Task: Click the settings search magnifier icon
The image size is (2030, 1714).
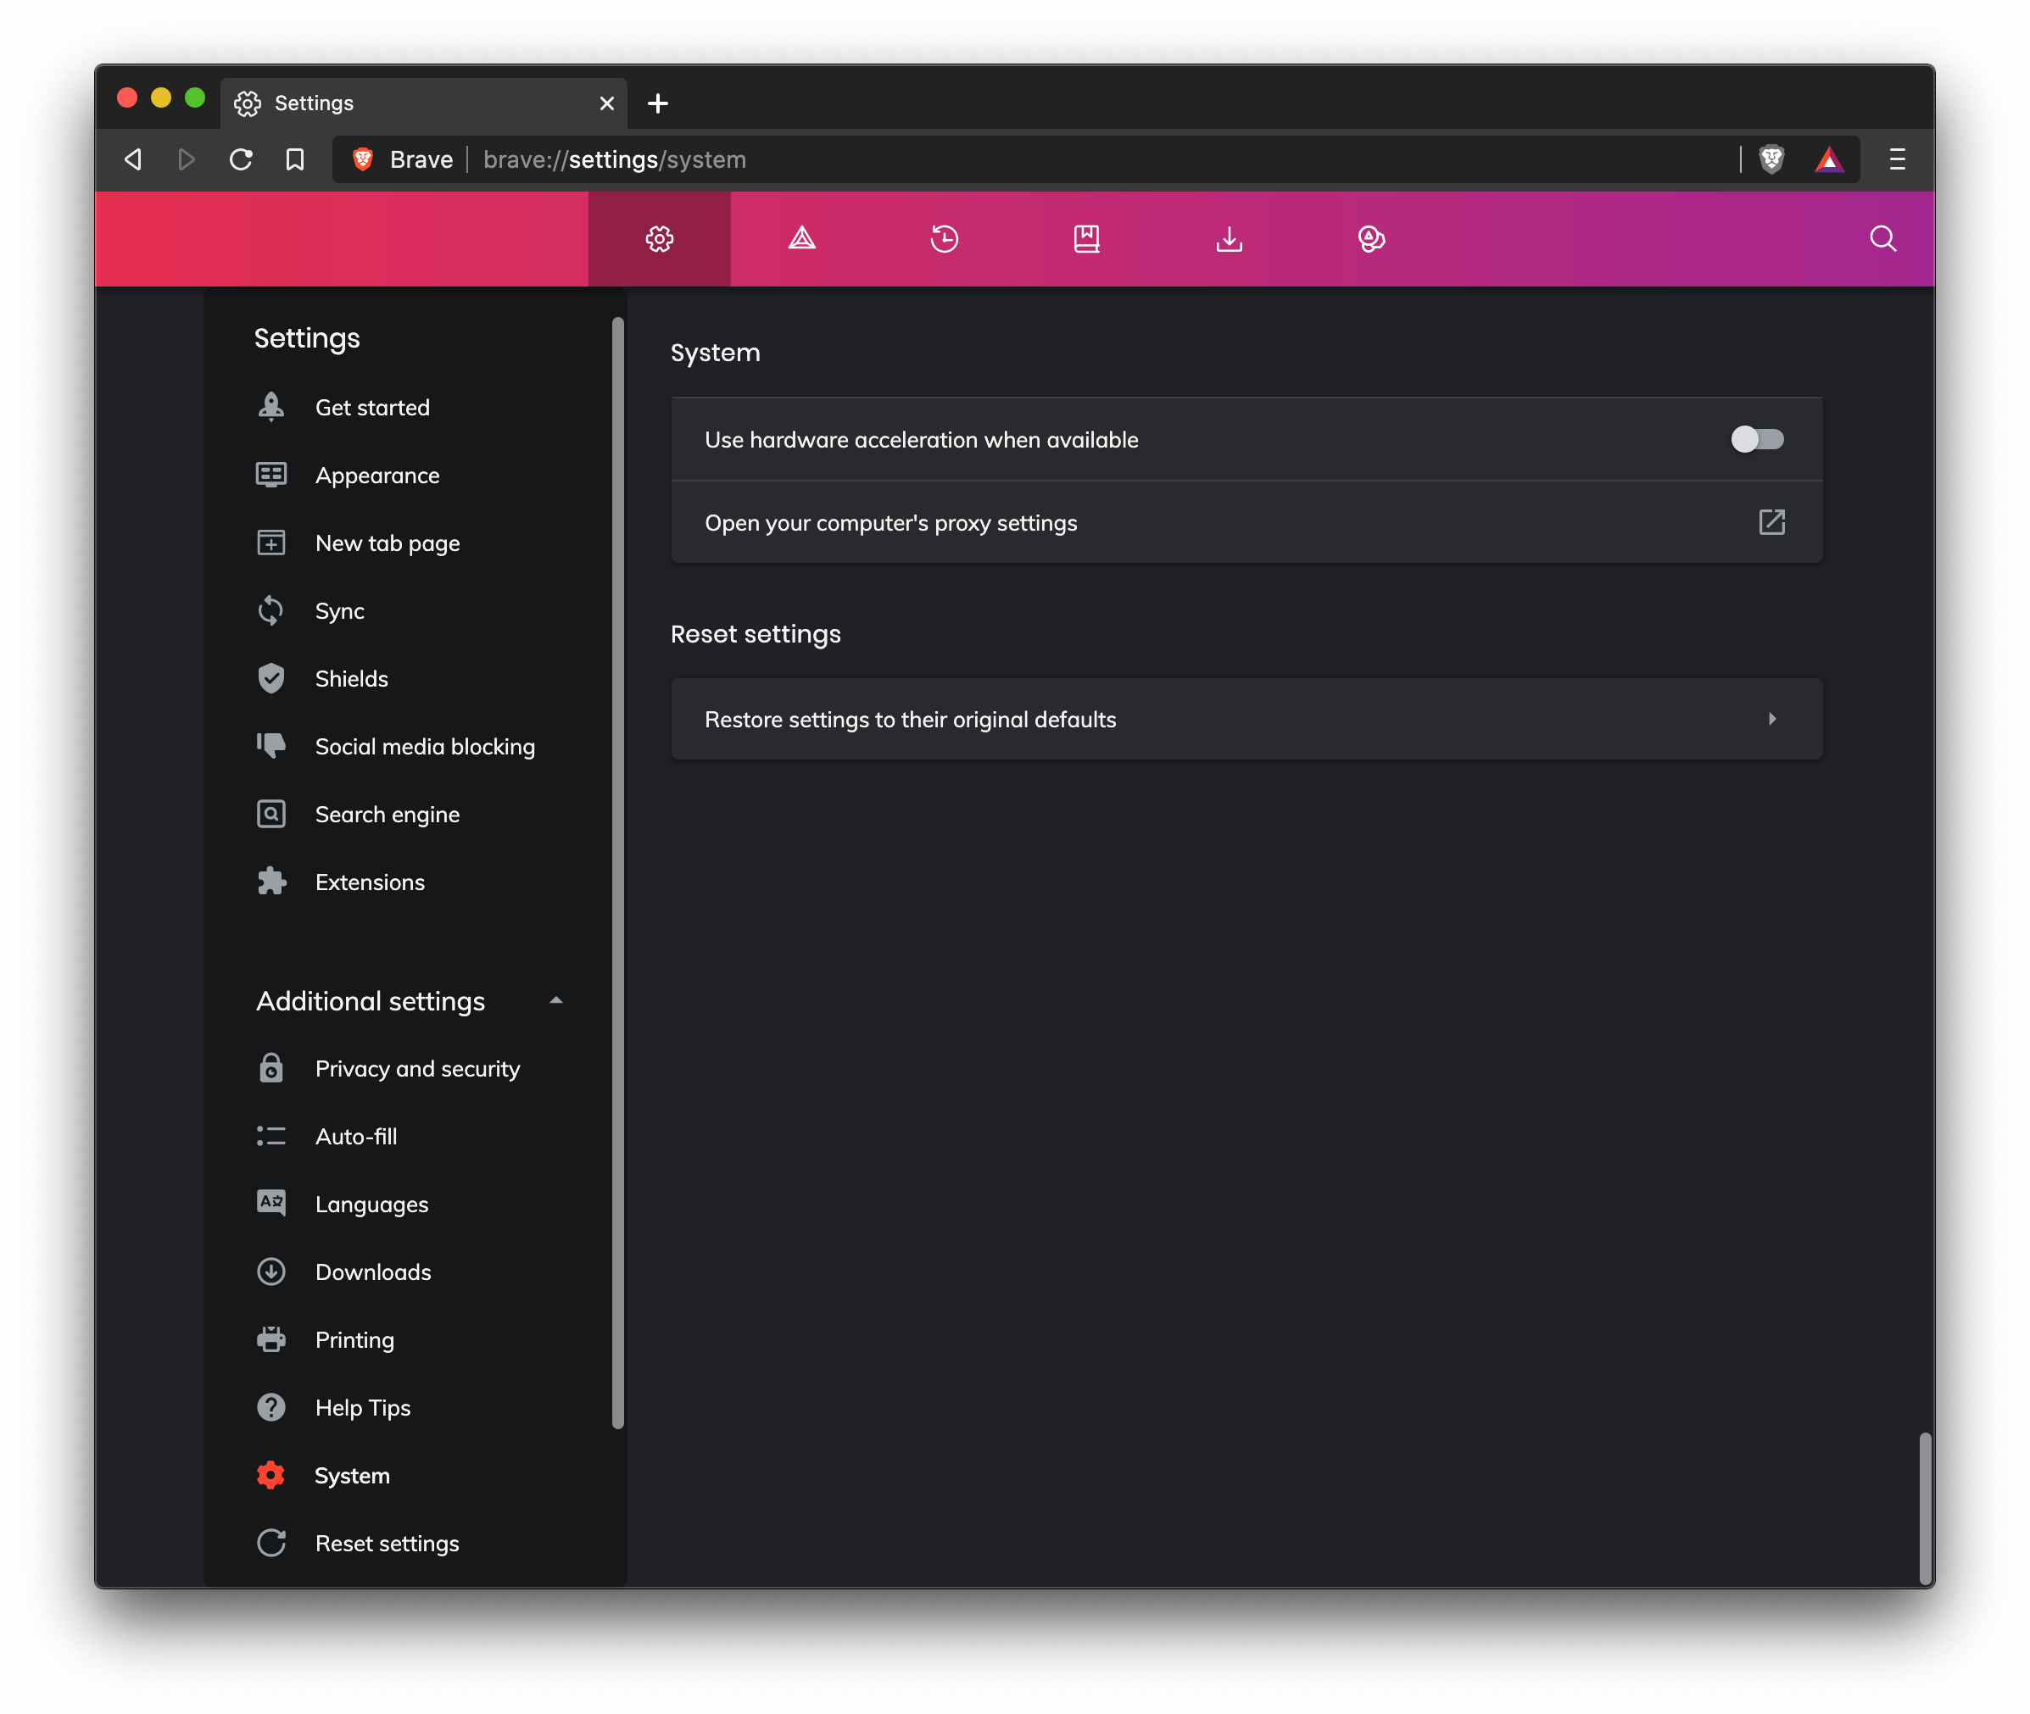Action: point(1882,239)
